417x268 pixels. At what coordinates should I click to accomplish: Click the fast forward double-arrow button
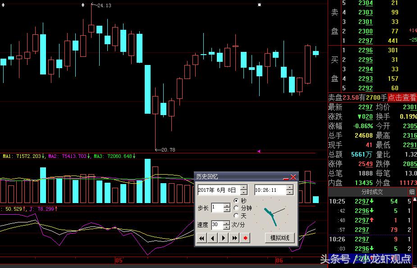point(234,238)
